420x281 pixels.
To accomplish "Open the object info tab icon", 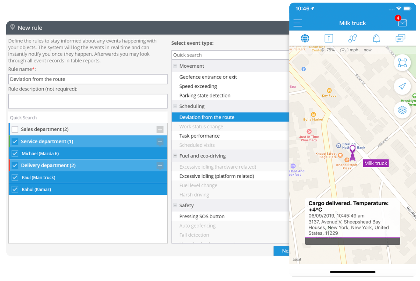I will tap(329, 38).
